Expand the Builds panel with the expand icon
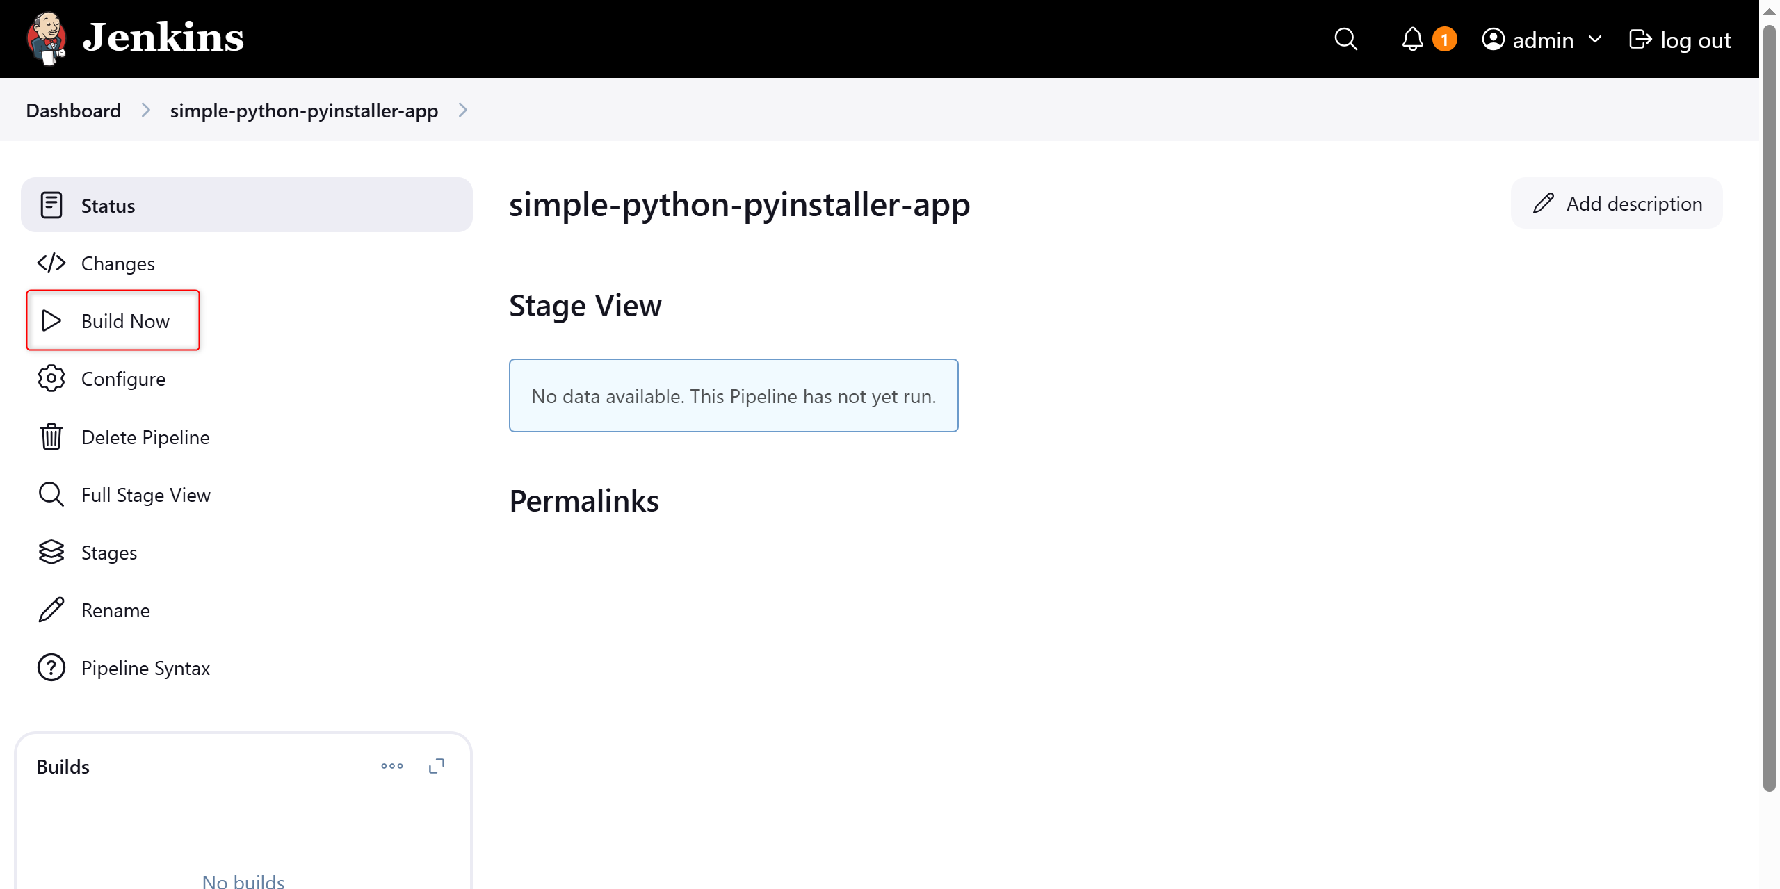The height and width of the screenshot is (889, 1780). (x=437, y=766)
